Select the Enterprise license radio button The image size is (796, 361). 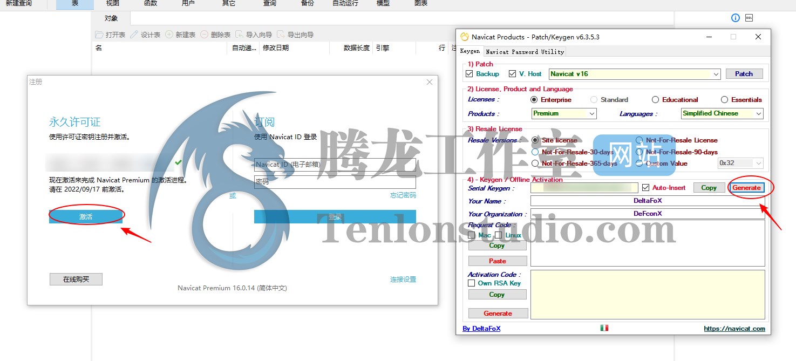tap(534, 100)
